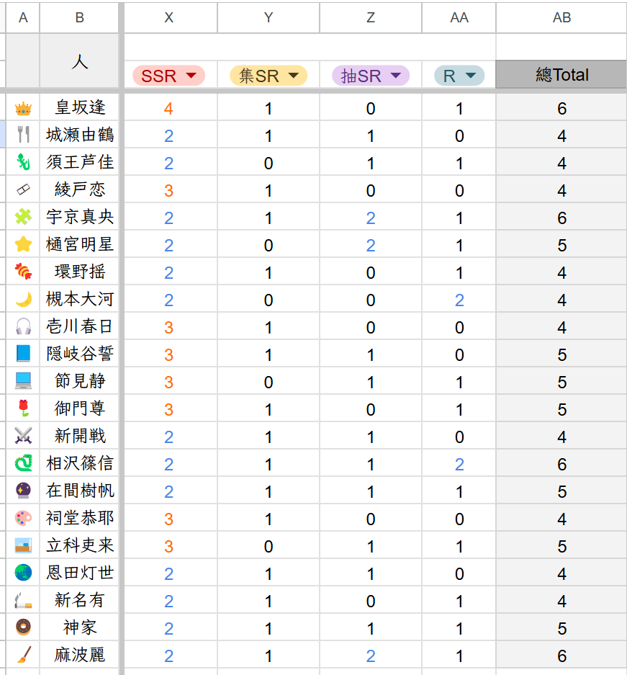
Task: Select the fork and knife emoji cell
Action: [x=23, y=135]
